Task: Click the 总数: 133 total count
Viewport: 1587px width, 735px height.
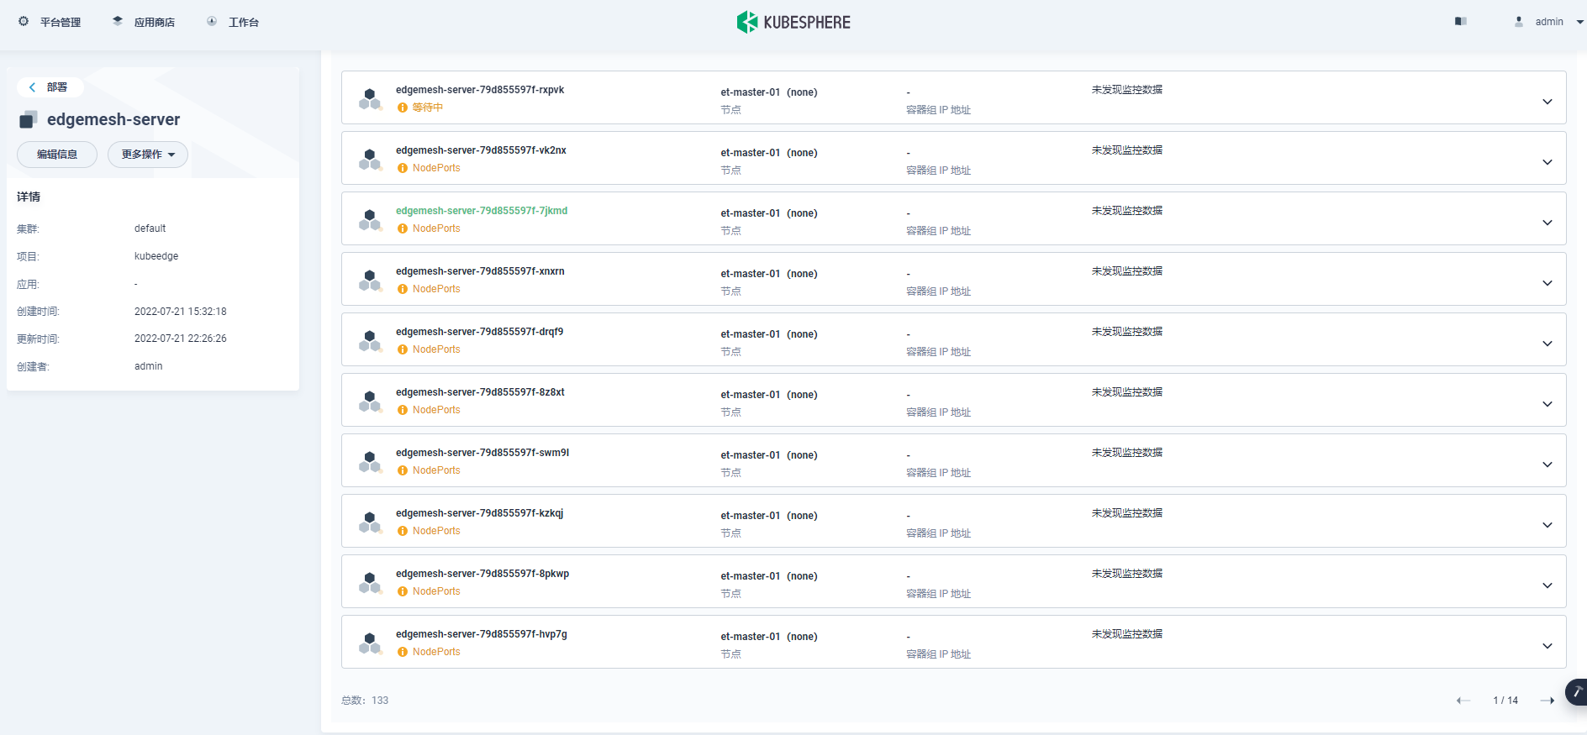Action: point(365,701)
